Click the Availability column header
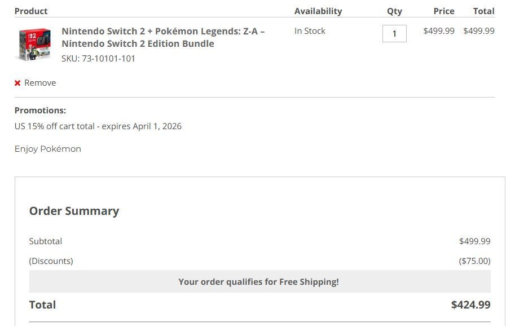Viewport: 515px width, 326px height. tap(318, 11)
